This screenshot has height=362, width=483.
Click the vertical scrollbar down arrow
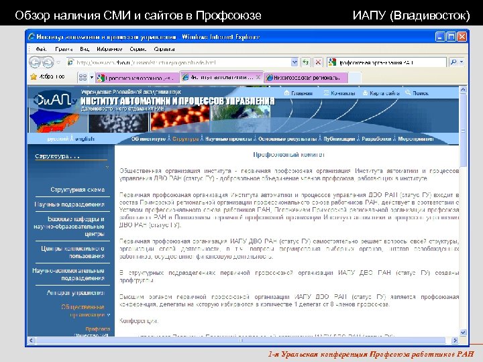[x=463, y=333]
